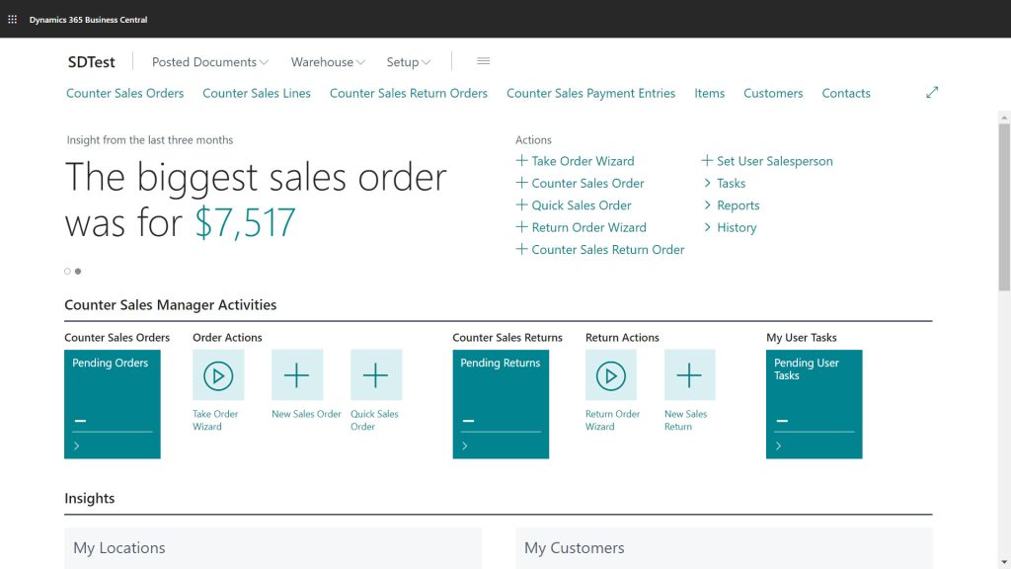Open the Pending Returns cue tile

tap(501, 403)
